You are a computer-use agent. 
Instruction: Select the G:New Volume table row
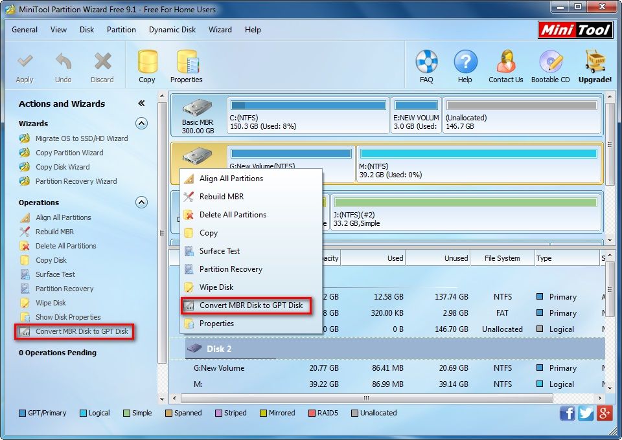pyautogui.click(x=395, y=368)
